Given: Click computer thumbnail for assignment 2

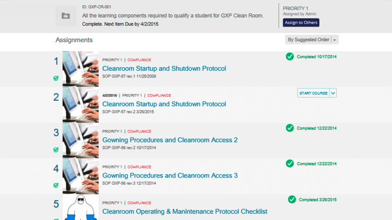Looking at the screenshot, I should pos(80,105).
